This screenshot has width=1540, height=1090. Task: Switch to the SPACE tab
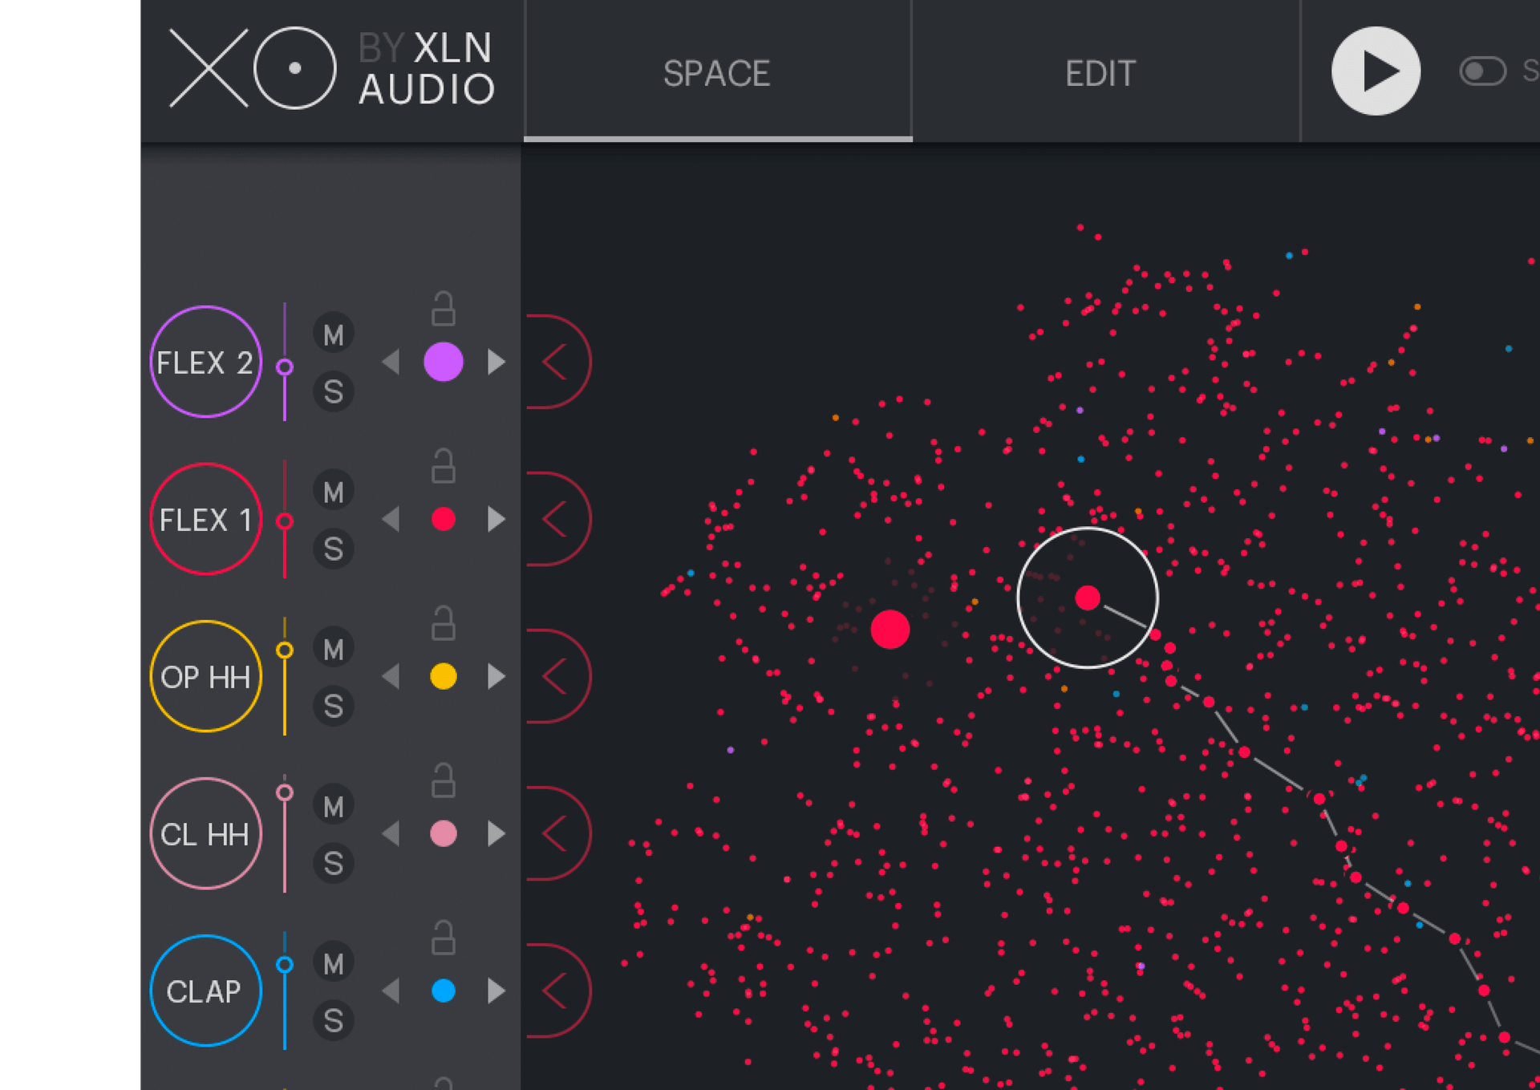tap(716, 73)
